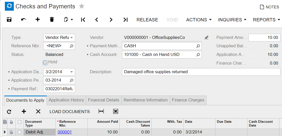Click the grid column configuration header icon

(x=5, y=122)
